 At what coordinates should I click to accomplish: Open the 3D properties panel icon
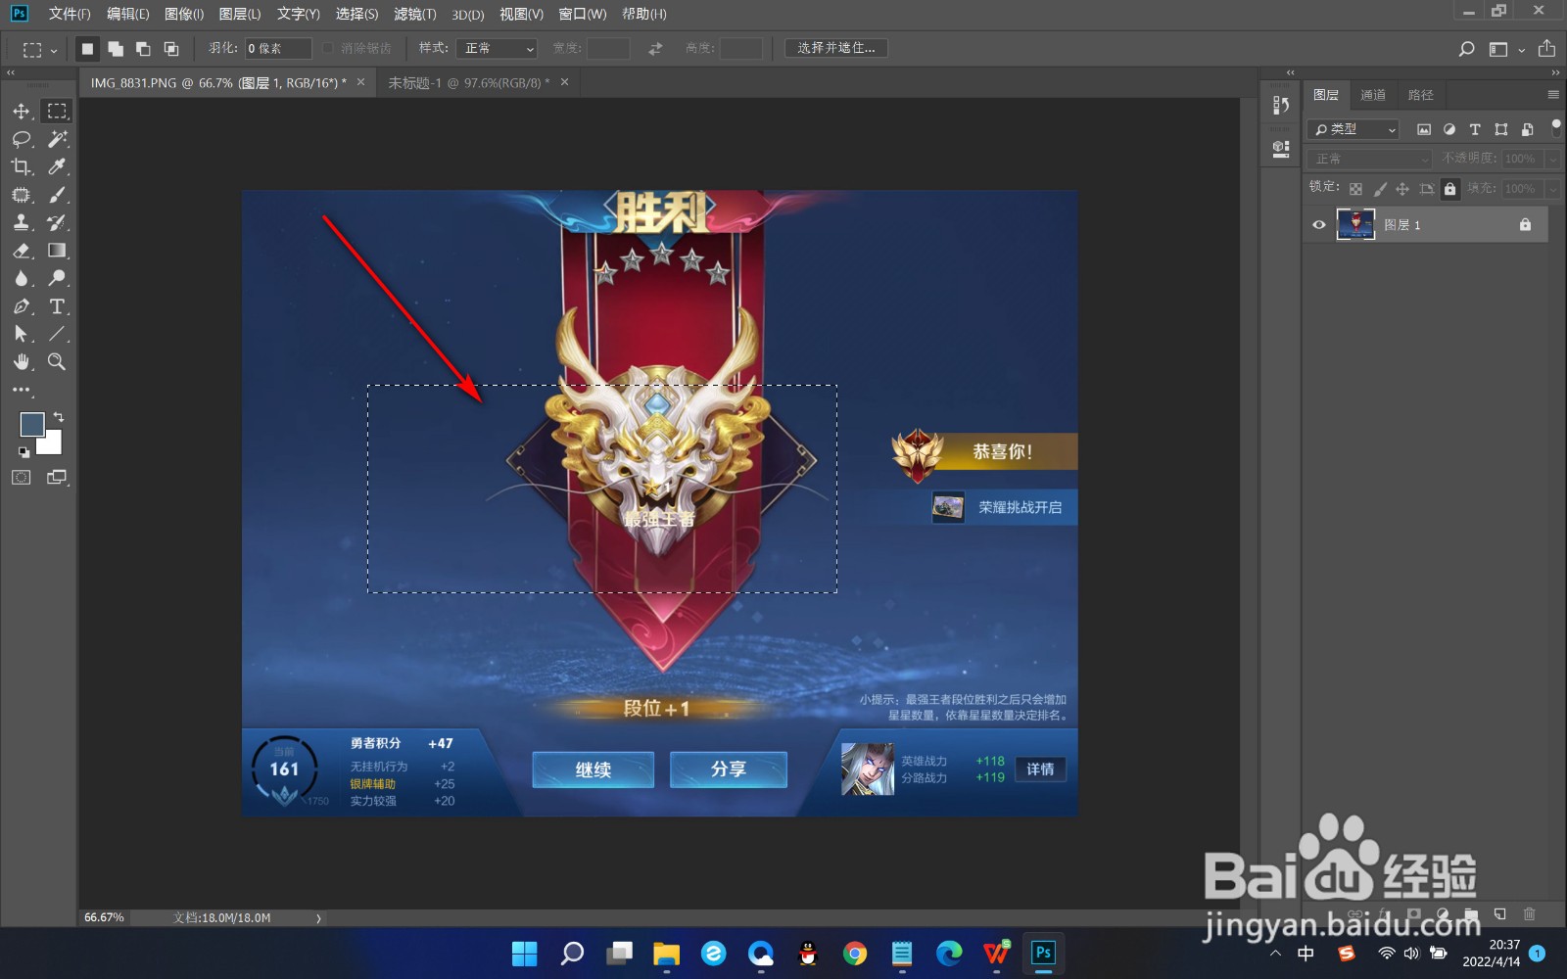click(x=1280, y=149)
